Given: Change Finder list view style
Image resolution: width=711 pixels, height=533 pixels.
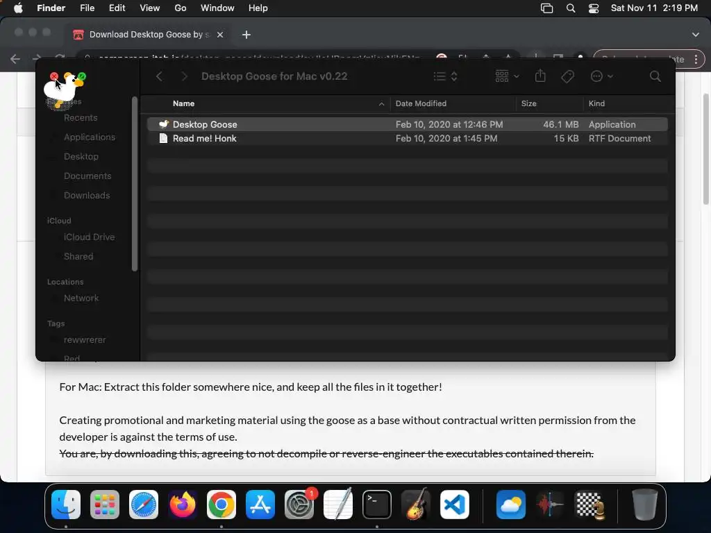Looking at the screenshot, I should (x=445, y=76).
